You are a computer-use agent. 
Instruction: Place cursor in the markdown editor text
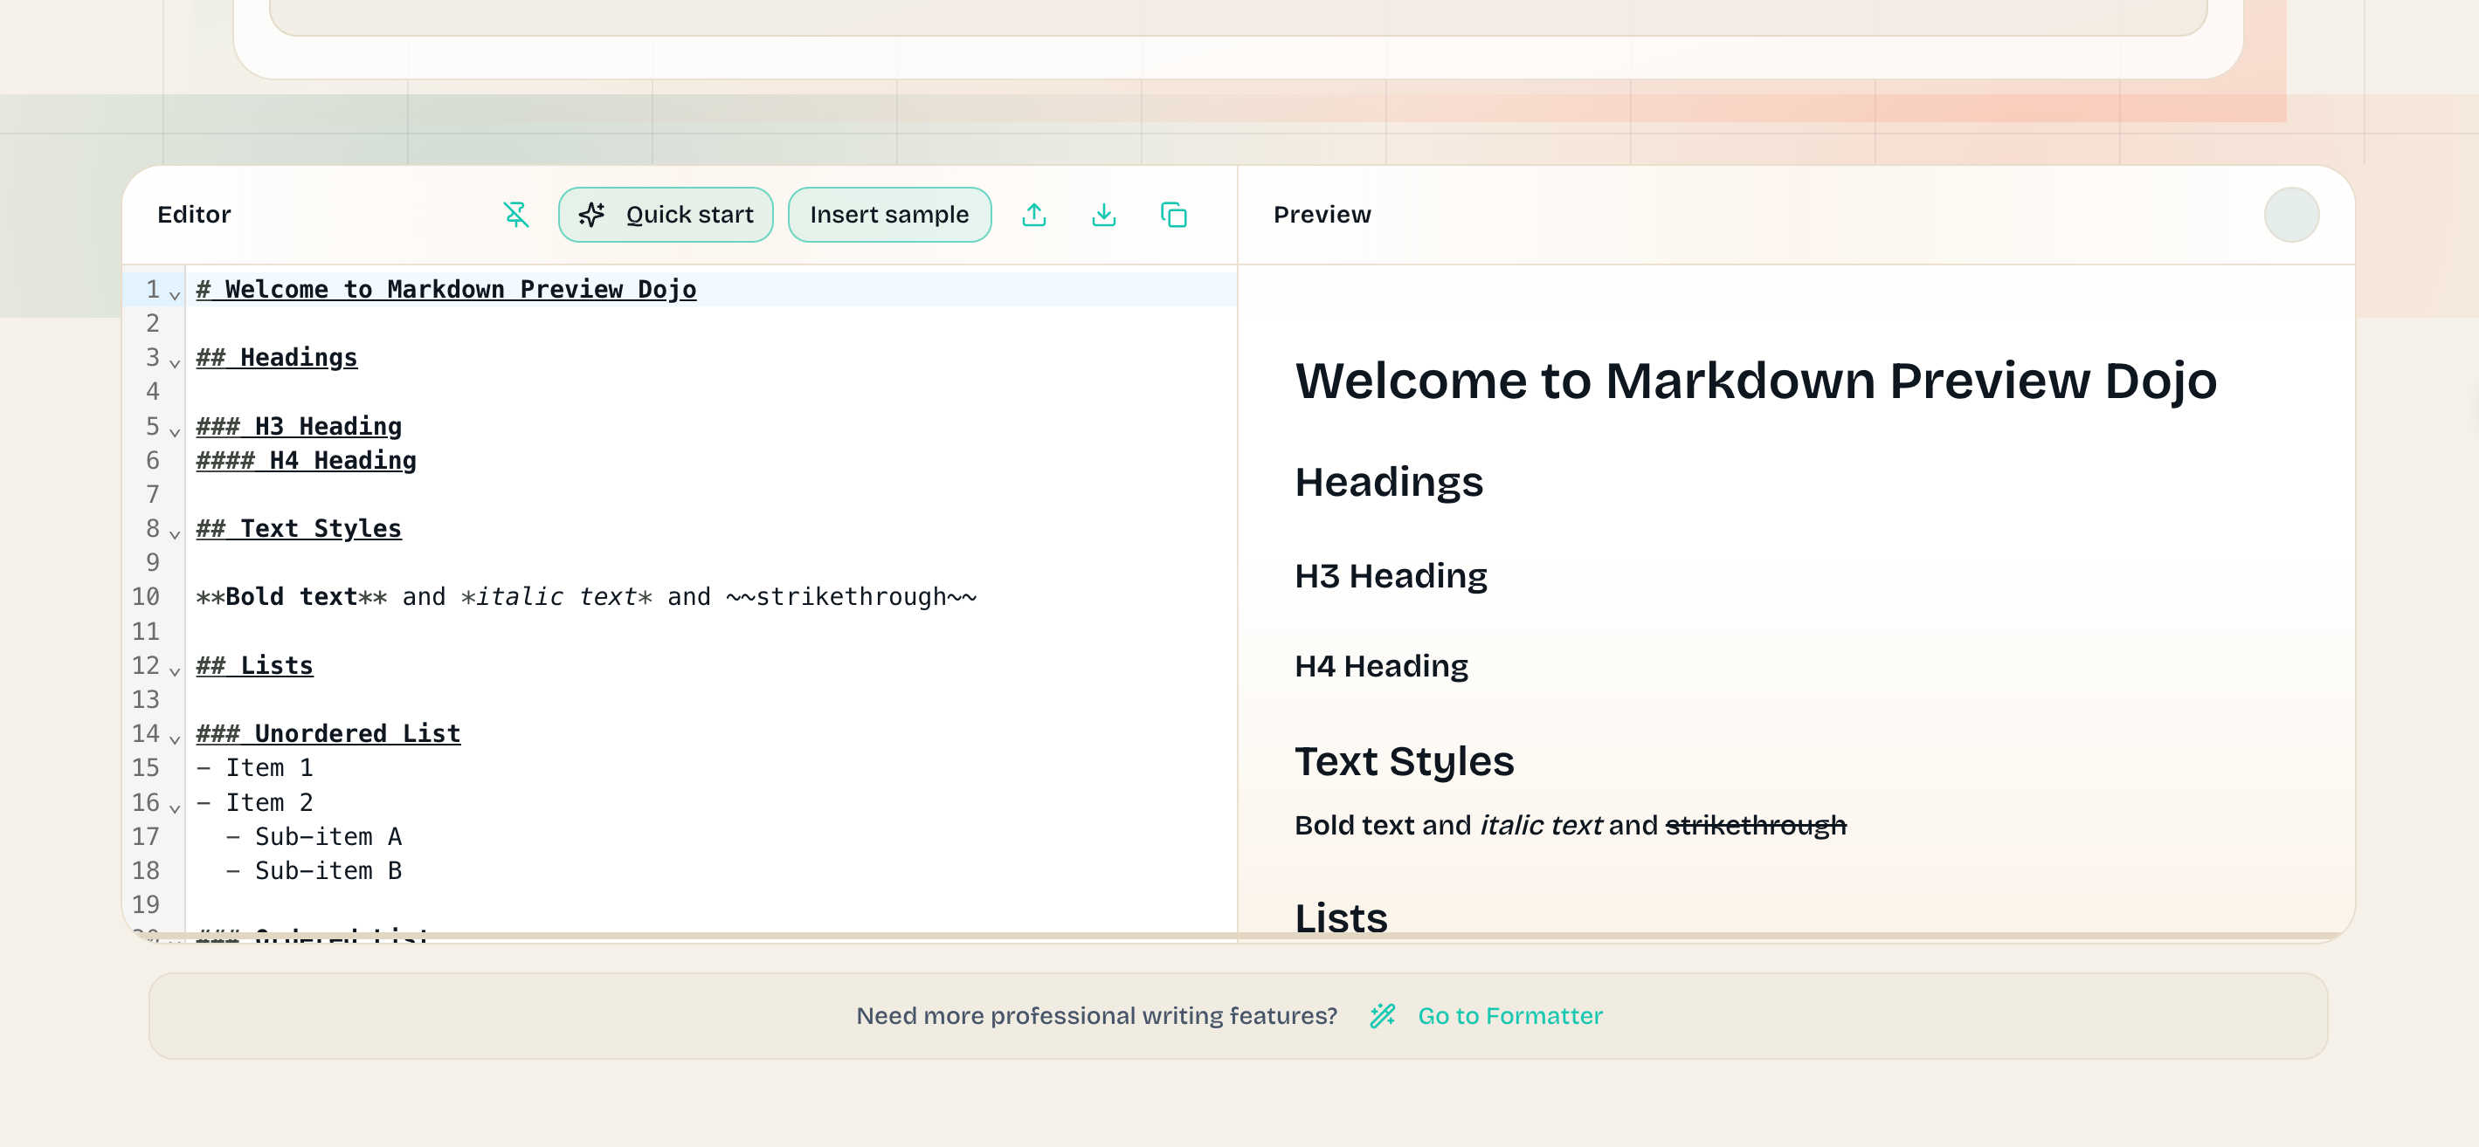click(673, 596)
